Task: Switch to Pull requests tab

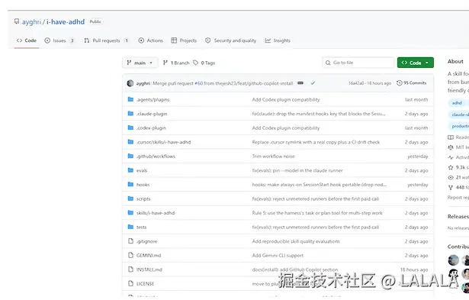Action: pyautogui.click(x=106, y=40)
